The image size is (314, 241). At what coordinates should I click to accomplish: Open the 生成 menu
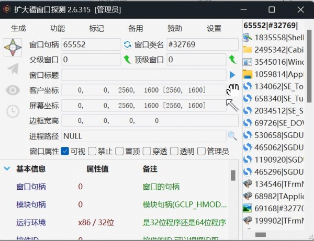tap(18, 28)
